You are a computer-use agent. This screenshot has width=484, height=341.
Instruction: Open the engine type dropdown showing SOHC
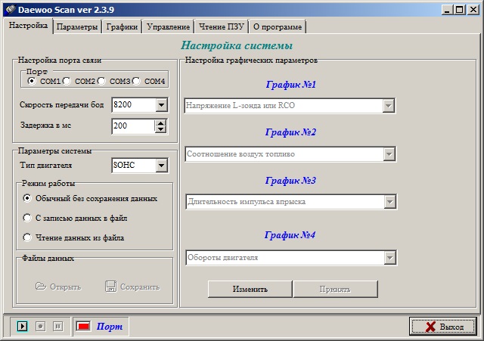pyautogui.click(x=161, y=165)
